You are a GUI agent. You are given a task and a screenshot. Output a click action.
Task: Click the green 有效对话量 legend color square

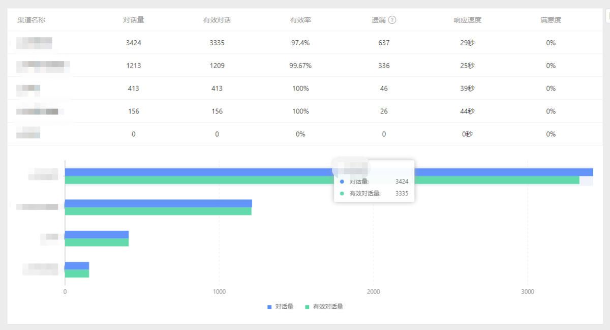click(x=307, y=307)
